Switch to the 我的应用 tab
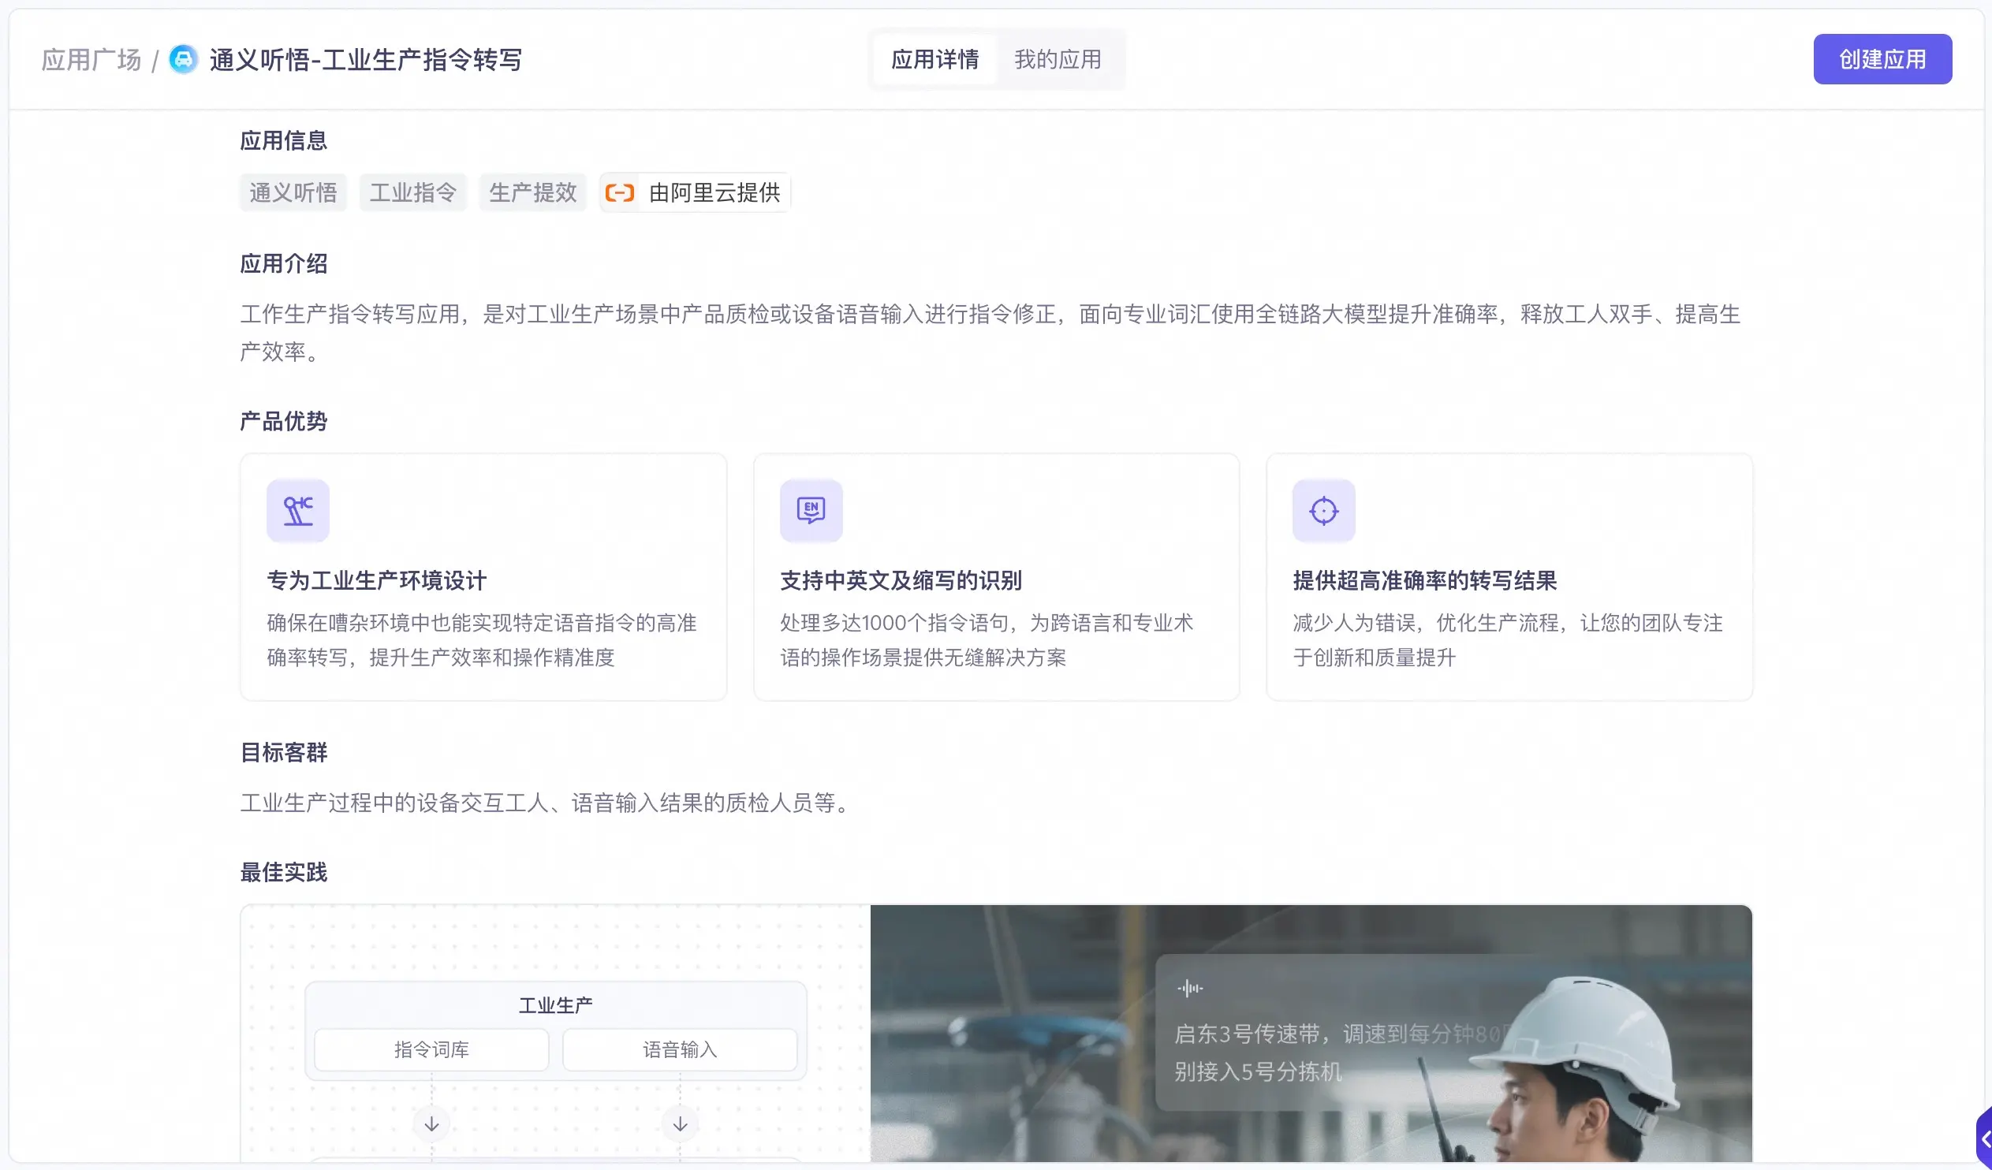1992x1170 pixels. point(1058,59)
